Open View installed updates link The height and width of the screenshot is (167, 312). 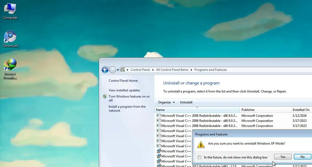[x=124, y=90]
